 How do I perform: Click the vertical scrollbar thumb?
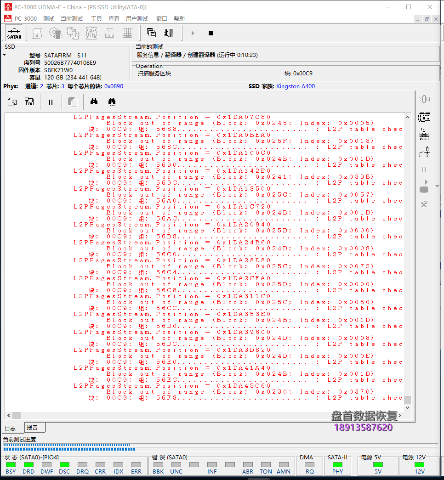click(407, 400)
